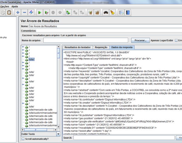Start the test with green play icon

pyautogui.click(x=40, y=12)
